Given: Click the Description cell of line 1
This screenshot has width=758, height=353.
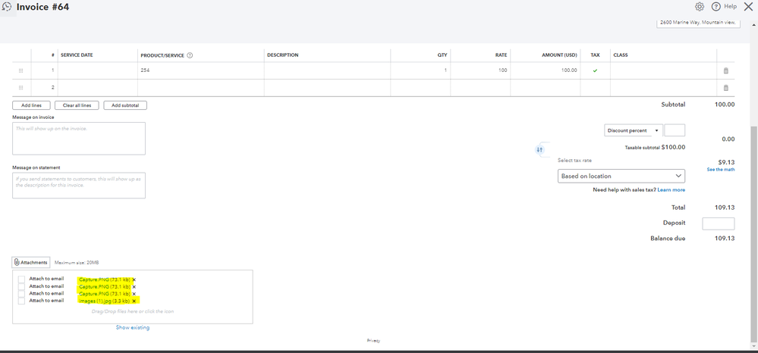Looking at the screenshot, I should [327, 70].
